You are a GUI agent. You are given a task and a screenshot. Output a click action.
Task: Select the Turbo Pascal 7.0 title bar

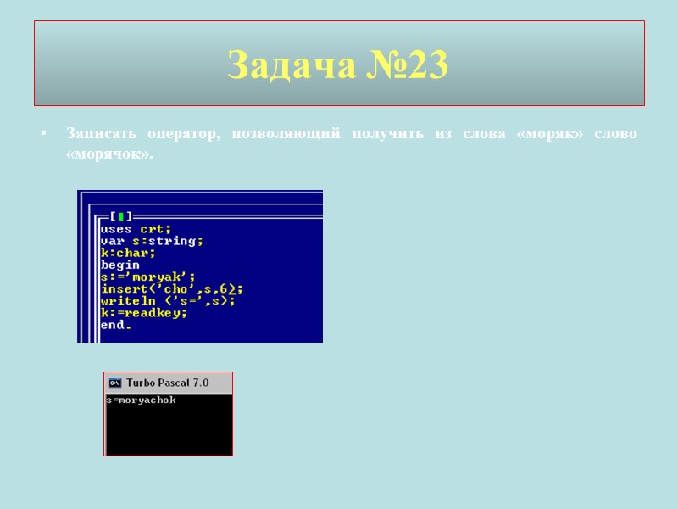[168, 383]
